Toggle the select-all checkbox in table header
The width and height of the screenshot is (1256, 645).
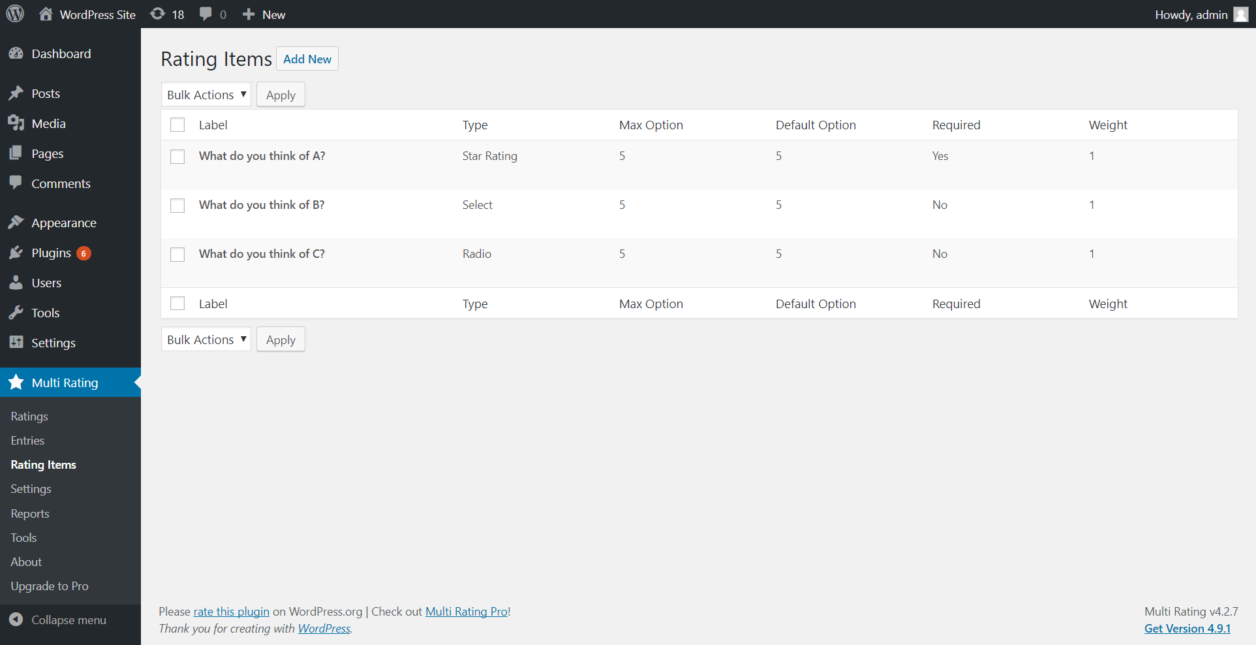[x=177, y=125]
